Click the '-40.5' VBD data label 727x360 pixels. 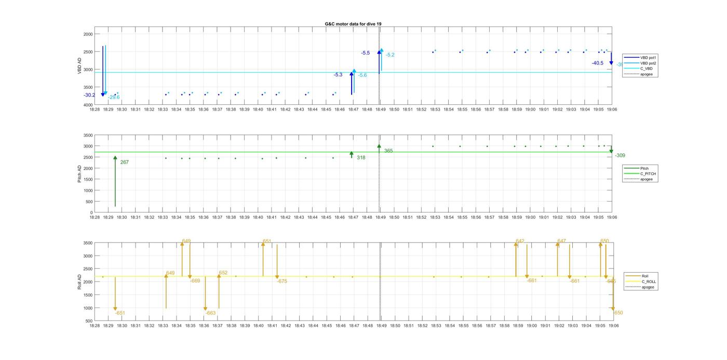[598, 63]
